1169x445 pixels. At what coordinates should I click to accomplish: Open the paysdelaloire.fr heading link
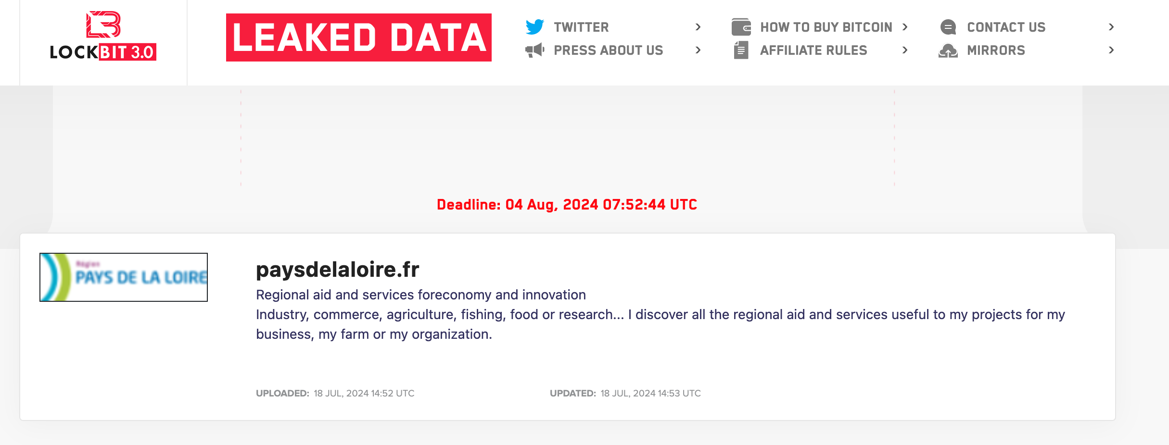[x=337, y=269]
